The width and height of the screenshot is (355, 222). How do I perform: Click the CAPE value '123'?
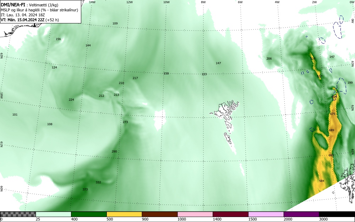(204, 74)
